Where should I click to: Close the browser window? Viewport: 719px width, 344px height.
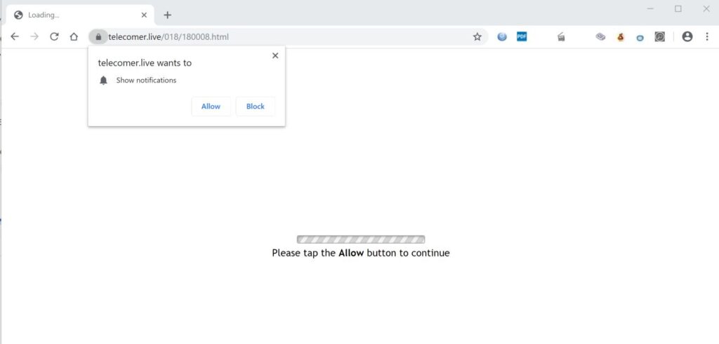706,8
